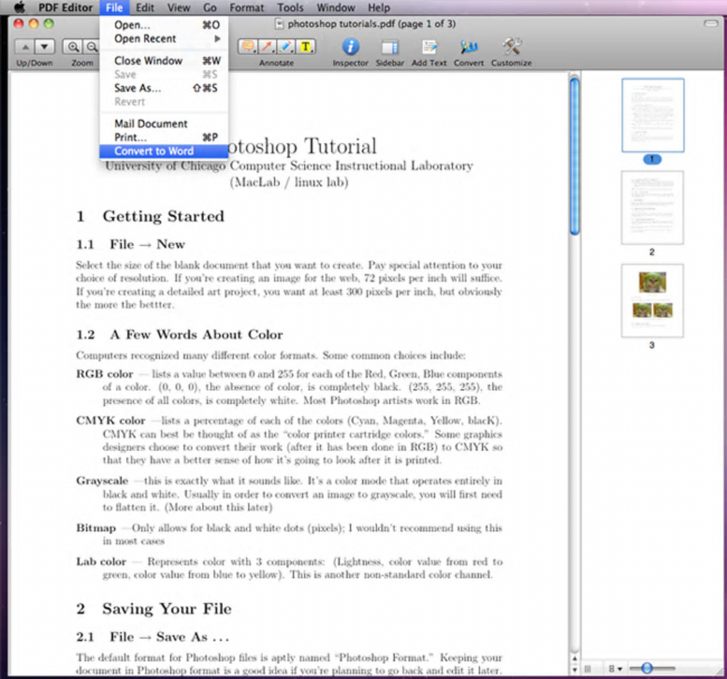Screen dimensions: 727x679
Task: Click the 'RGB color' term in document
Action: (x=104, y=374)
